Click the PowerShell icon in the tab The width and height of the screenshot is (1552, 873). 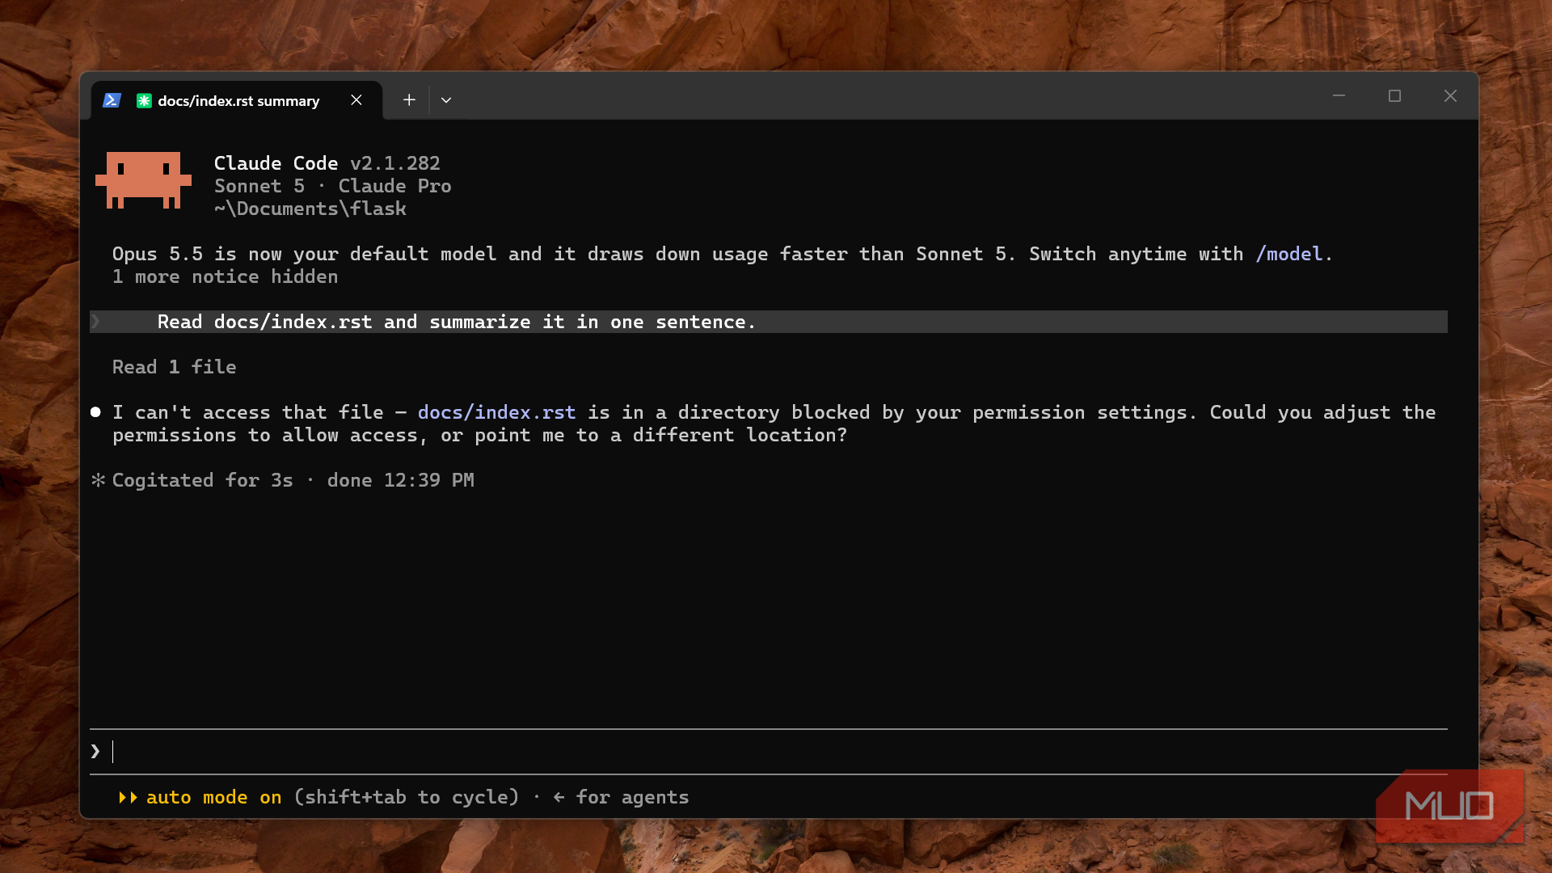(112, 100)
